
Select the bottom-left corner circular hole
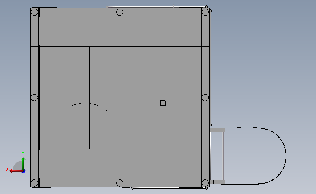point(34,183)
